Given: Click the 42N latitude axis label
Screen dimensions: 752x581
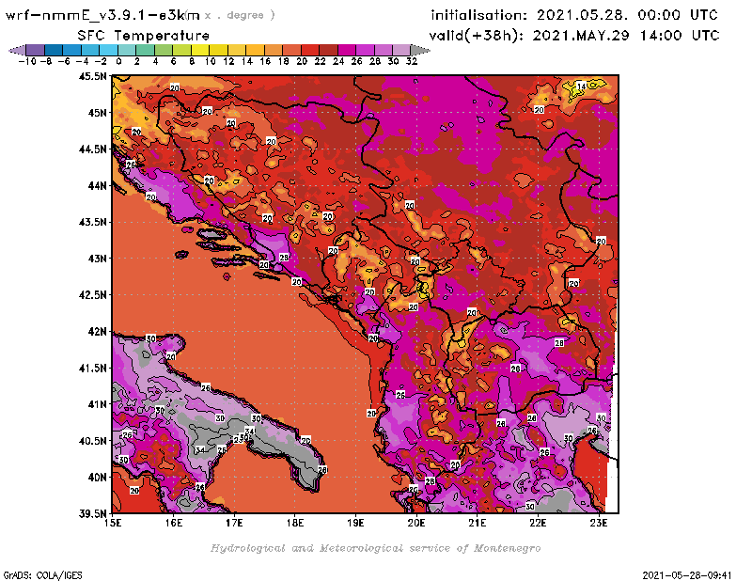Looking at the screenshot, I should tap(96, 331).
